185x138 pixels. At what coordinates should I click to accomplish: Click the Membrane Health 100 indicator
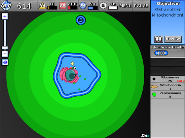coord(161,53)
